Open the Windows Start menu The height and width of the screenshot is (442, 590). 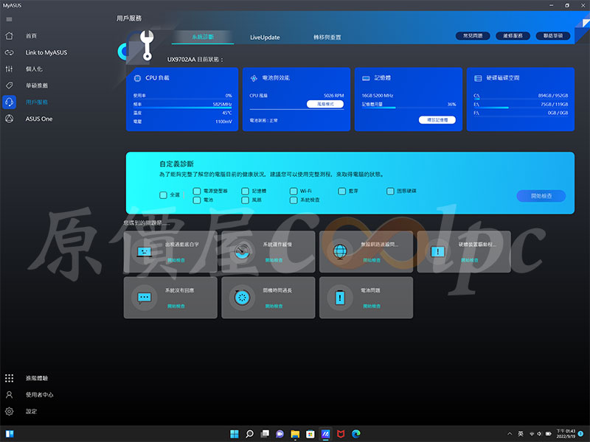coord(234,434)
